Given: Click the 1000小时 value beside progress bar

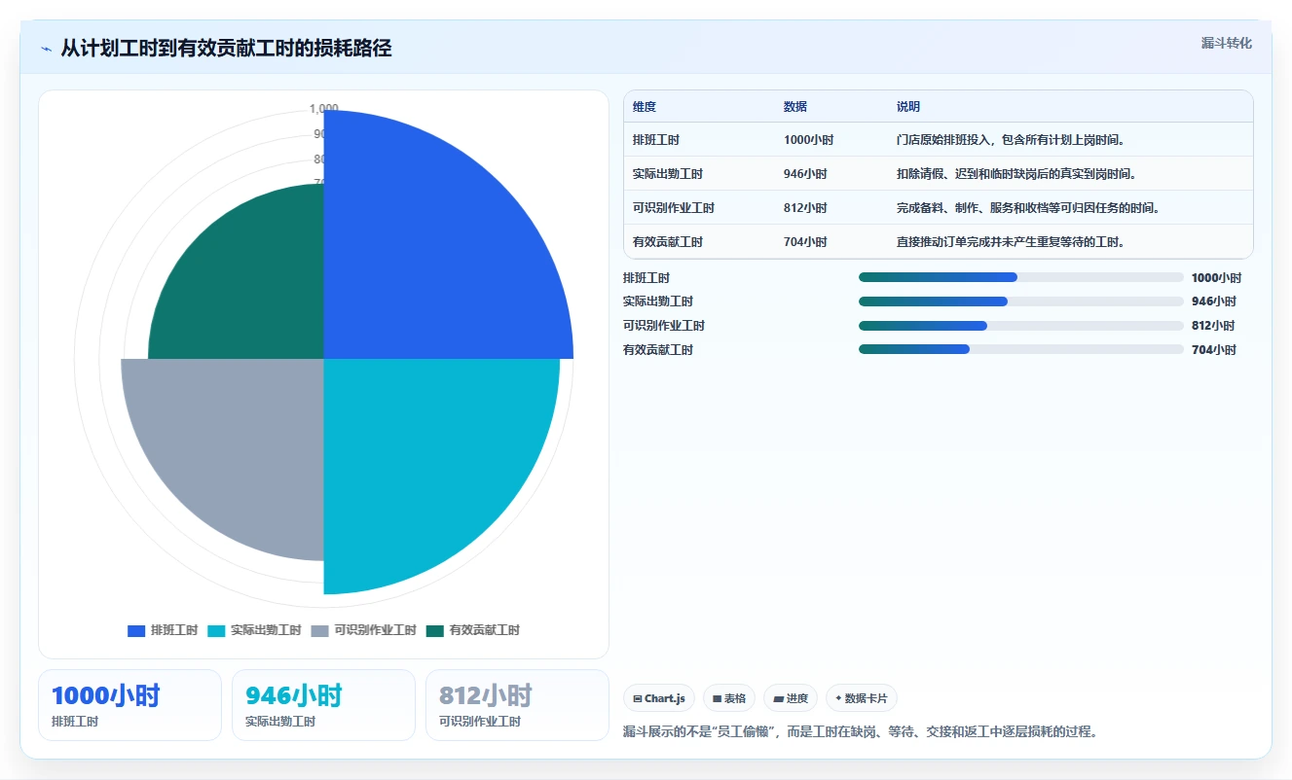Looking at the screenshot, I should point(1216,278).
